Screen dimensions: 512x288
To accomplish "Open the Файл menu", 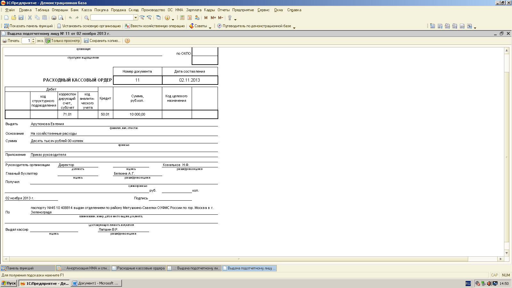I will [10, 10].
